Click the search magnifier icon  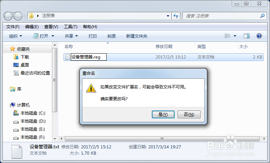(x=262, y=16)
